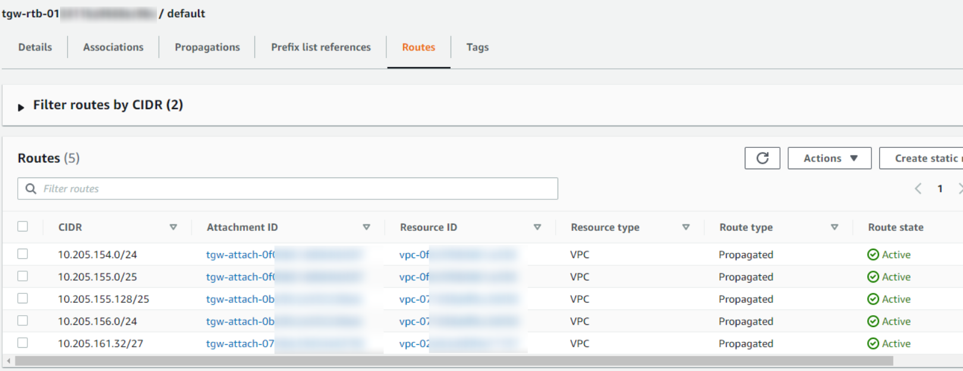Viewport: 963px width, 371px height.
Task: Switch to the Propagations tab
Action: click(x=207, y=47)
